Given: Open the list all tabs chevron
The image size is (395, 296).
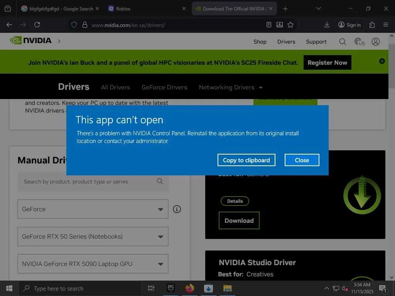Looking at the screenshot, I should tap(318, 8).
